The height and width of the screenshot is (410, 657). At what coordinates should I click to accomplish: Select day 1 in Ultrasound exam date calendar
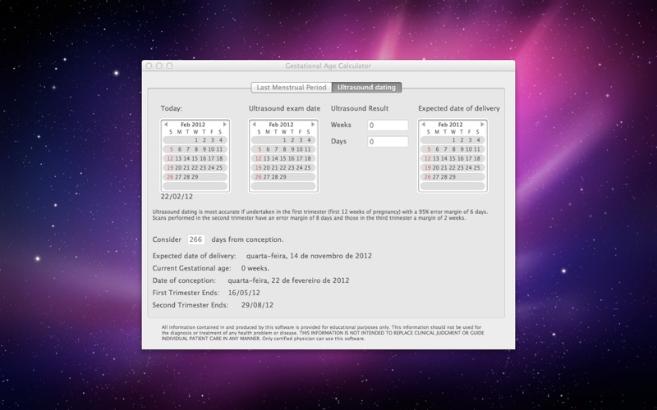(283, 140)
